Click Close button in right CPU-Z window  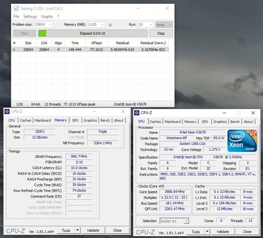click(x=247, y=232)
